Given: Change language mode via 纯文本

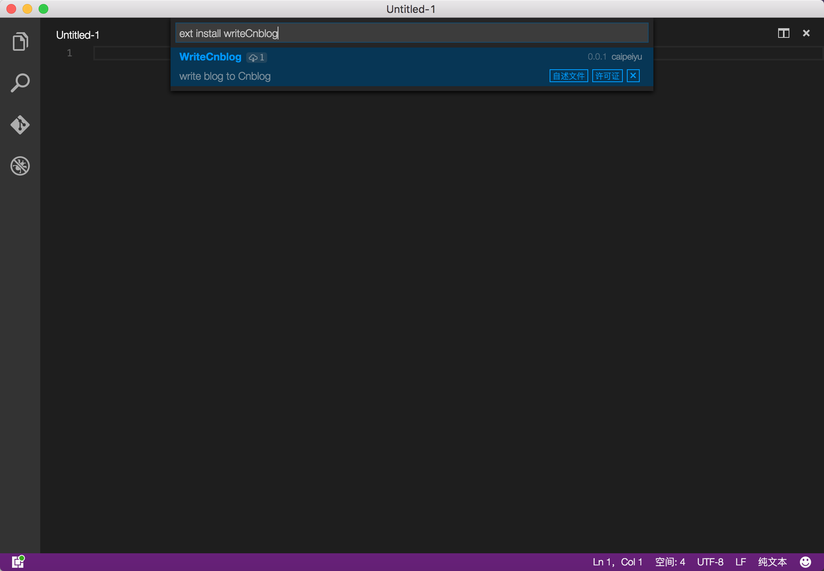Looking at the screenshot, I should pos(772,562).
